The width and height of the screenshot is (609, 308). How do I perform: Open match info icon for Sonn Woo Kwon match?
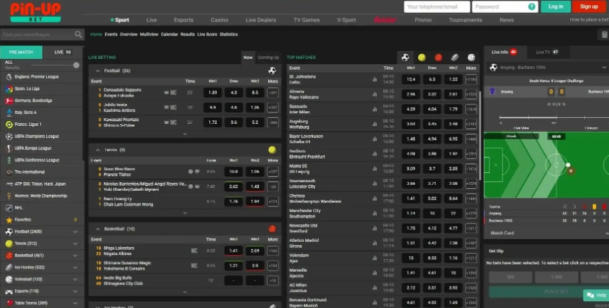click(191, 171)
